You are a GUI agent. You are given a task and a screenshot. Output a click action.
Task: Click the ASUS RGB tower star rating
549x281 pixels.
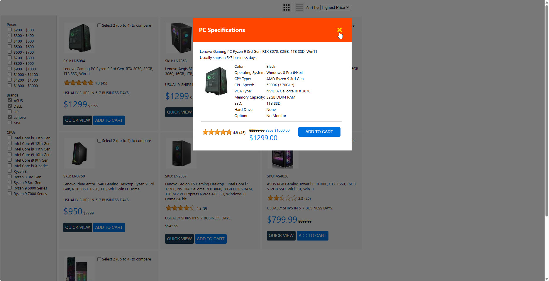click(x=282, y=198)
